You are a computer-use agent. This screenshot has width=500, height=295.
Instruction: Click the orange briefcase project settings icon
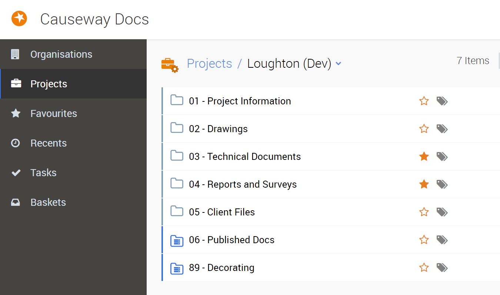point(170,64)
